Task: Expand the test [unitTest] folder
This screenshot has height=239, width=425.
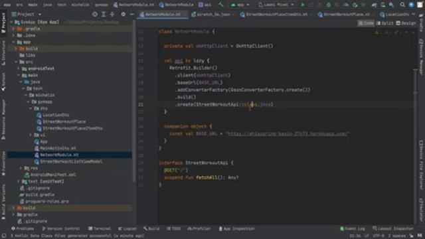Action: pyautogui.click(x=19, y=181)
